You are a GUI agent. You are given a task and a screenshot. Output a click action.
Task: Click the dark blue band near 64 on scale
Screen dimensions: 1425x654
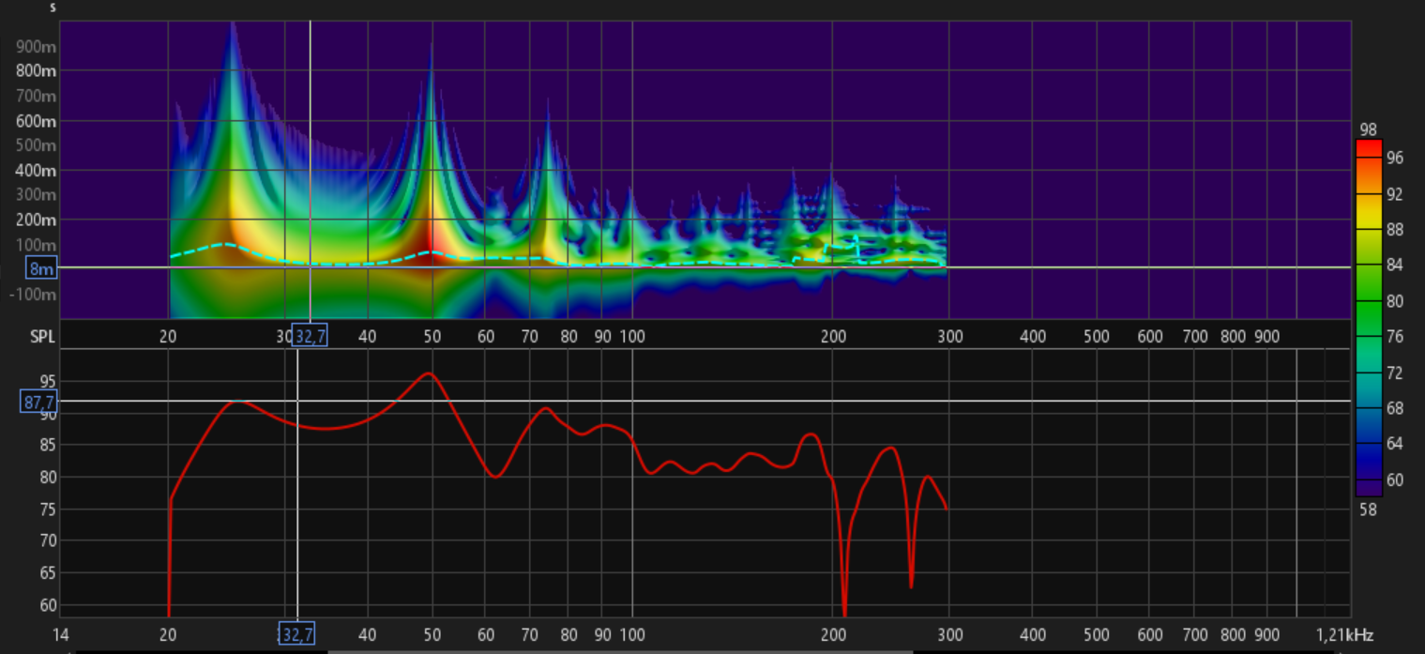pos(1369,443)
